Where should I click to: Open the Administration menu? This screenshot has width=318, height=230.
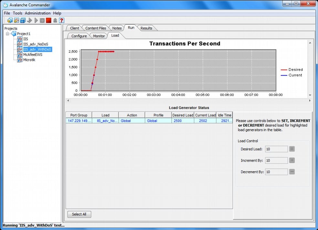[37, 13]
